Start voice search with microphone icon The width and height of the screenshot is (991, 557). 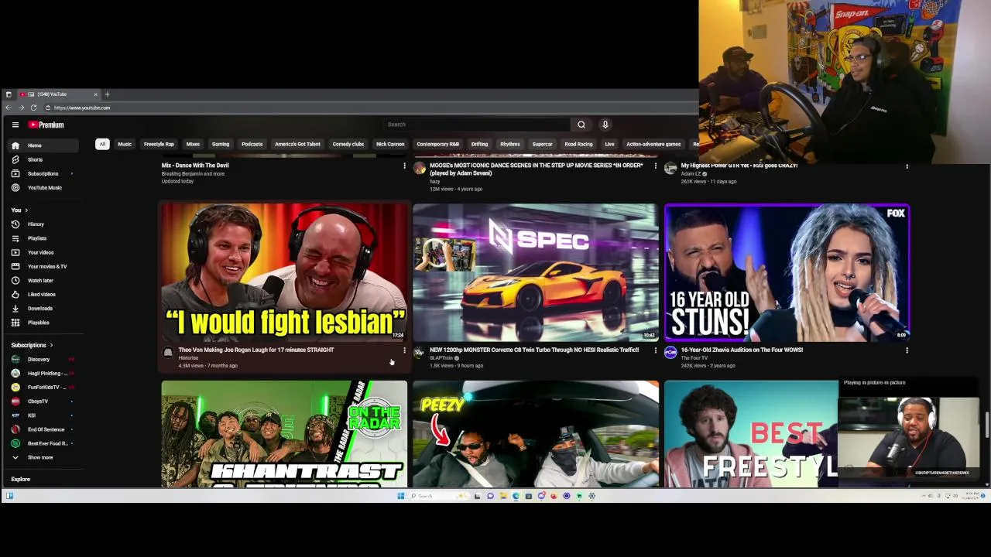point(605,125)
